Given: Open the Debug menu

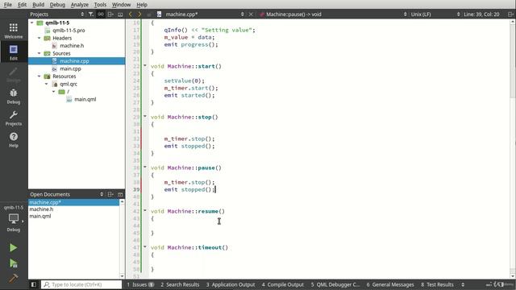Looking at the screenshot, I should pyautogui.click(x=57, y=5).
